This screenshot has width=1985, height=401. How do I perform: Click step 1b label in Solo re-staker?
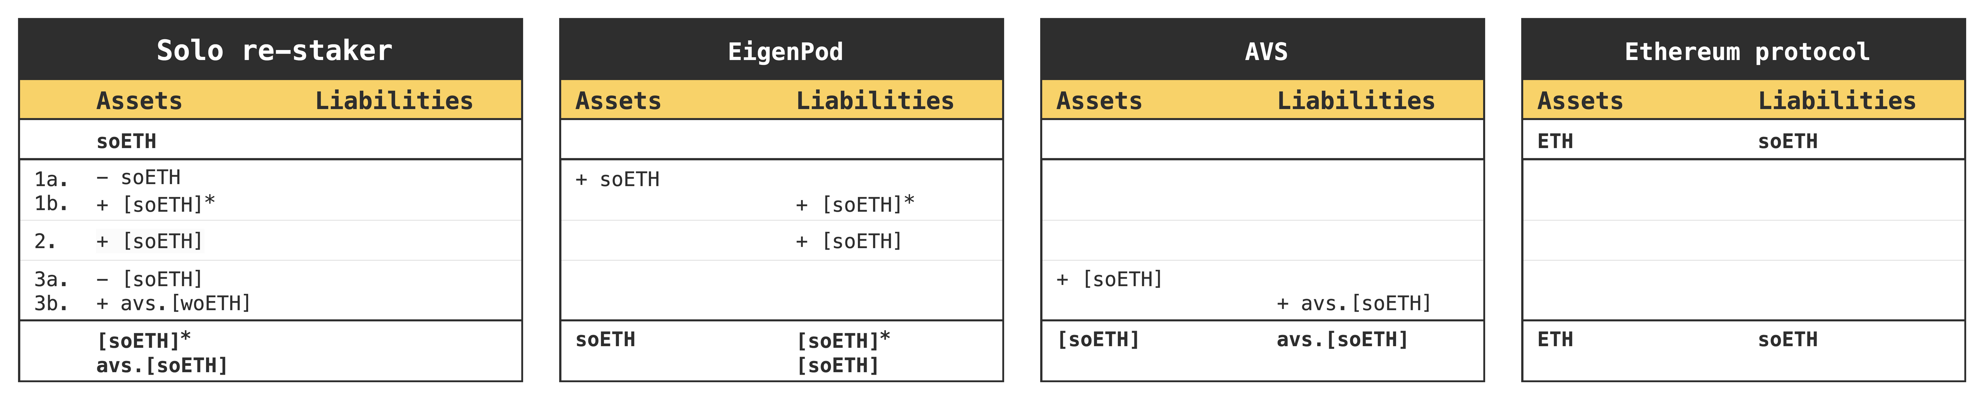pos(51,204)
